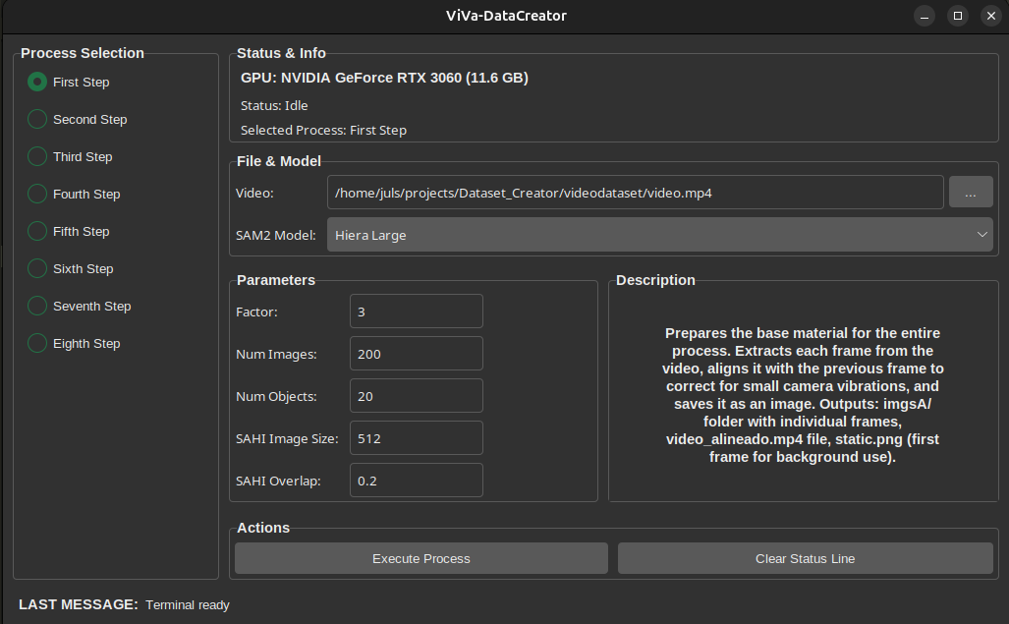
Task: Maximize the ViVa-DataCreator window
Action: (957, 16)
